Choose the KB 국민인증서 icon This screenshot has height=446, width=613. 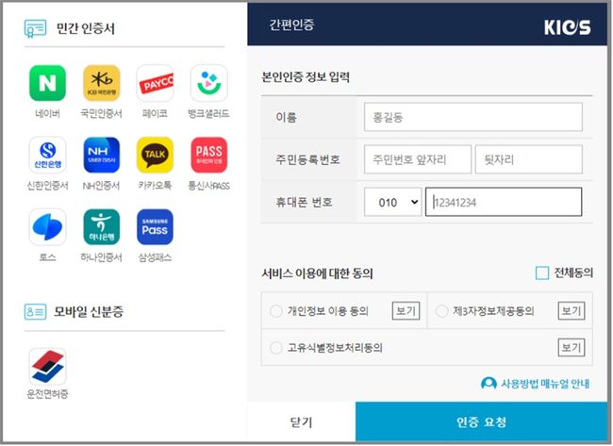pyautogui.click(x=101, y=83)
